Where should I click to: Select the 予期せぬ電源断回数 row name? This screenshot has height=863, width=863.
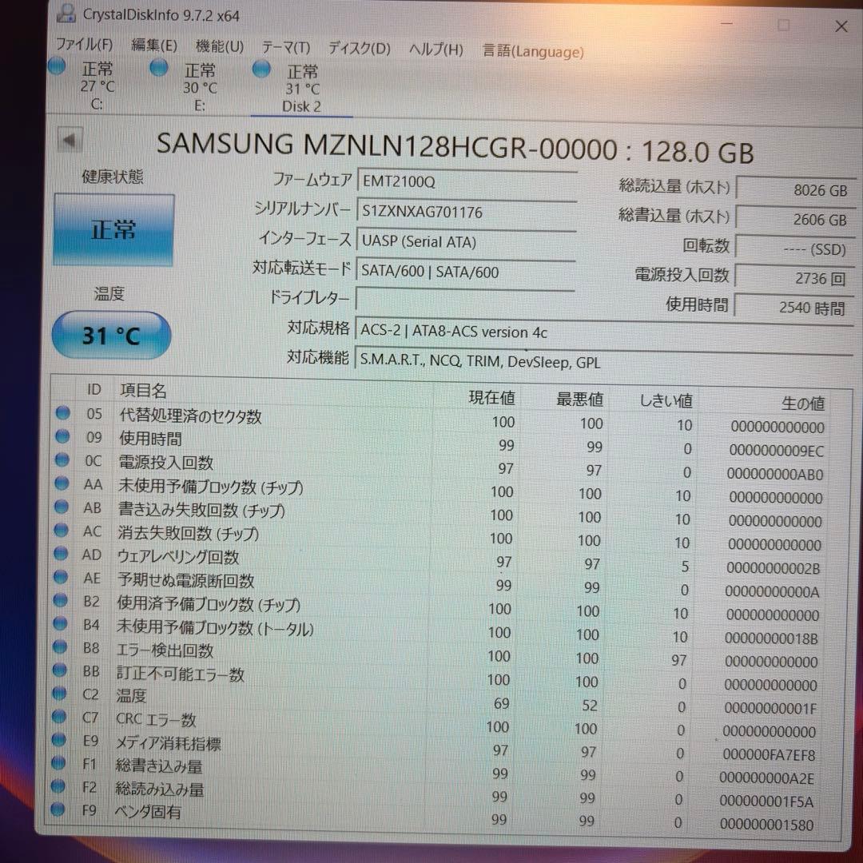[x=185, y=580]
